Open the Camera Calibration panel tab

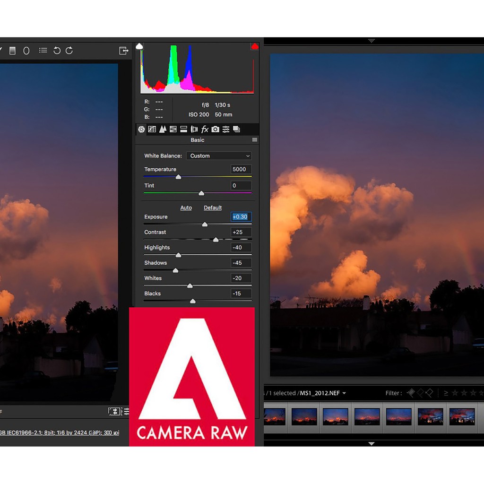pyautogui.click(x=216, y=129)
